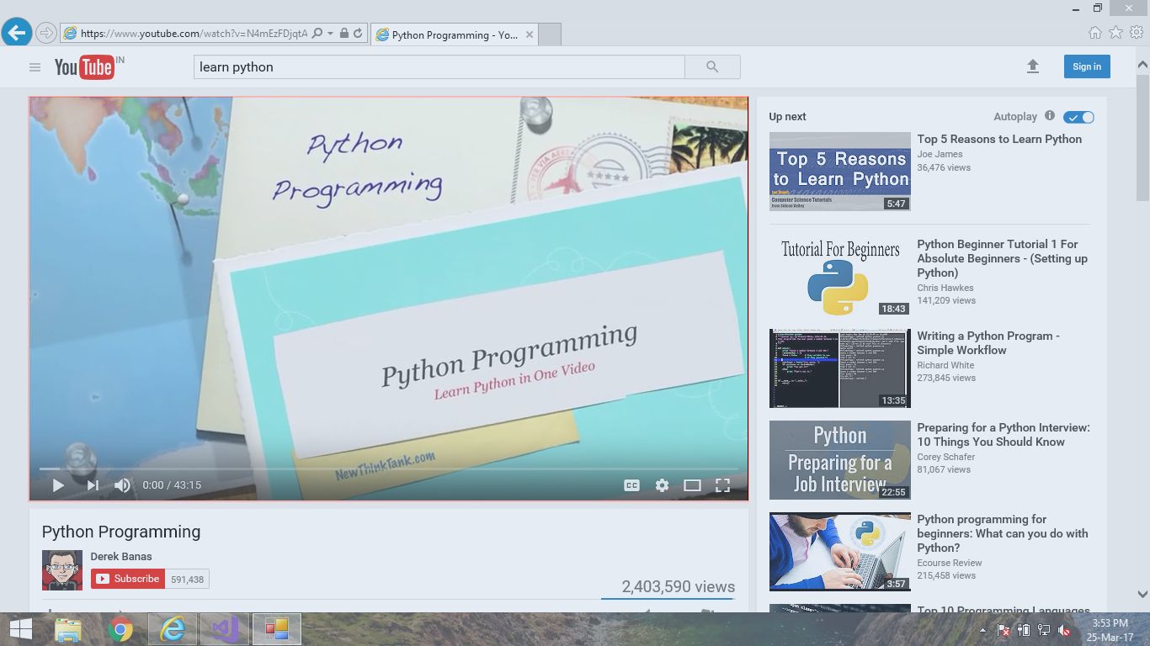Show Autoplay info icon tooltip
The image size is (1150, 646).
pyautogui.click(x=1050, y=116)
